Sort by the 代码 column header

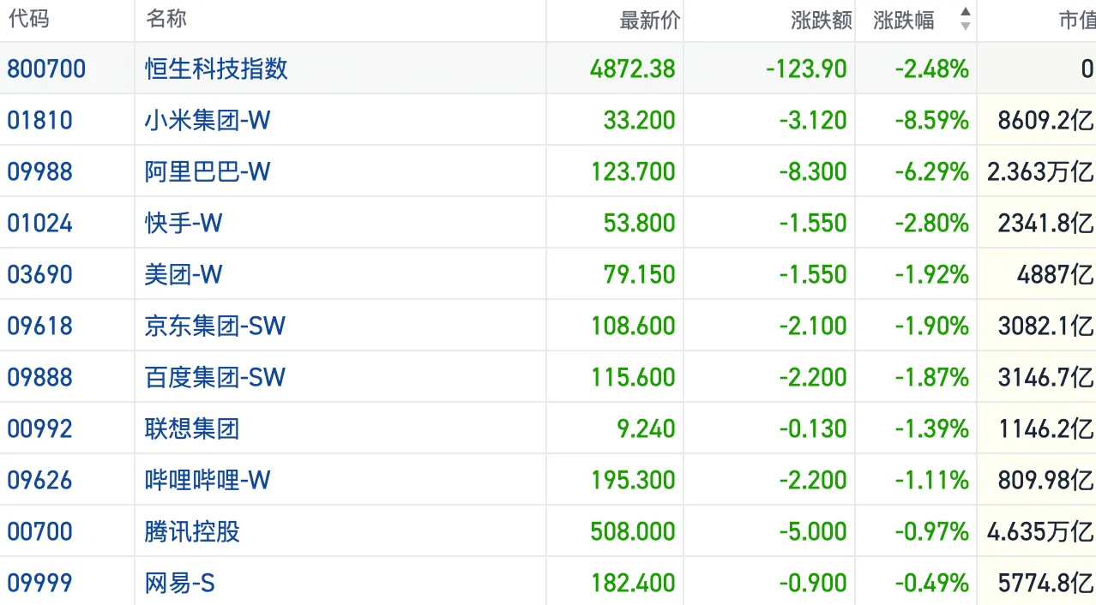point(28,19)
